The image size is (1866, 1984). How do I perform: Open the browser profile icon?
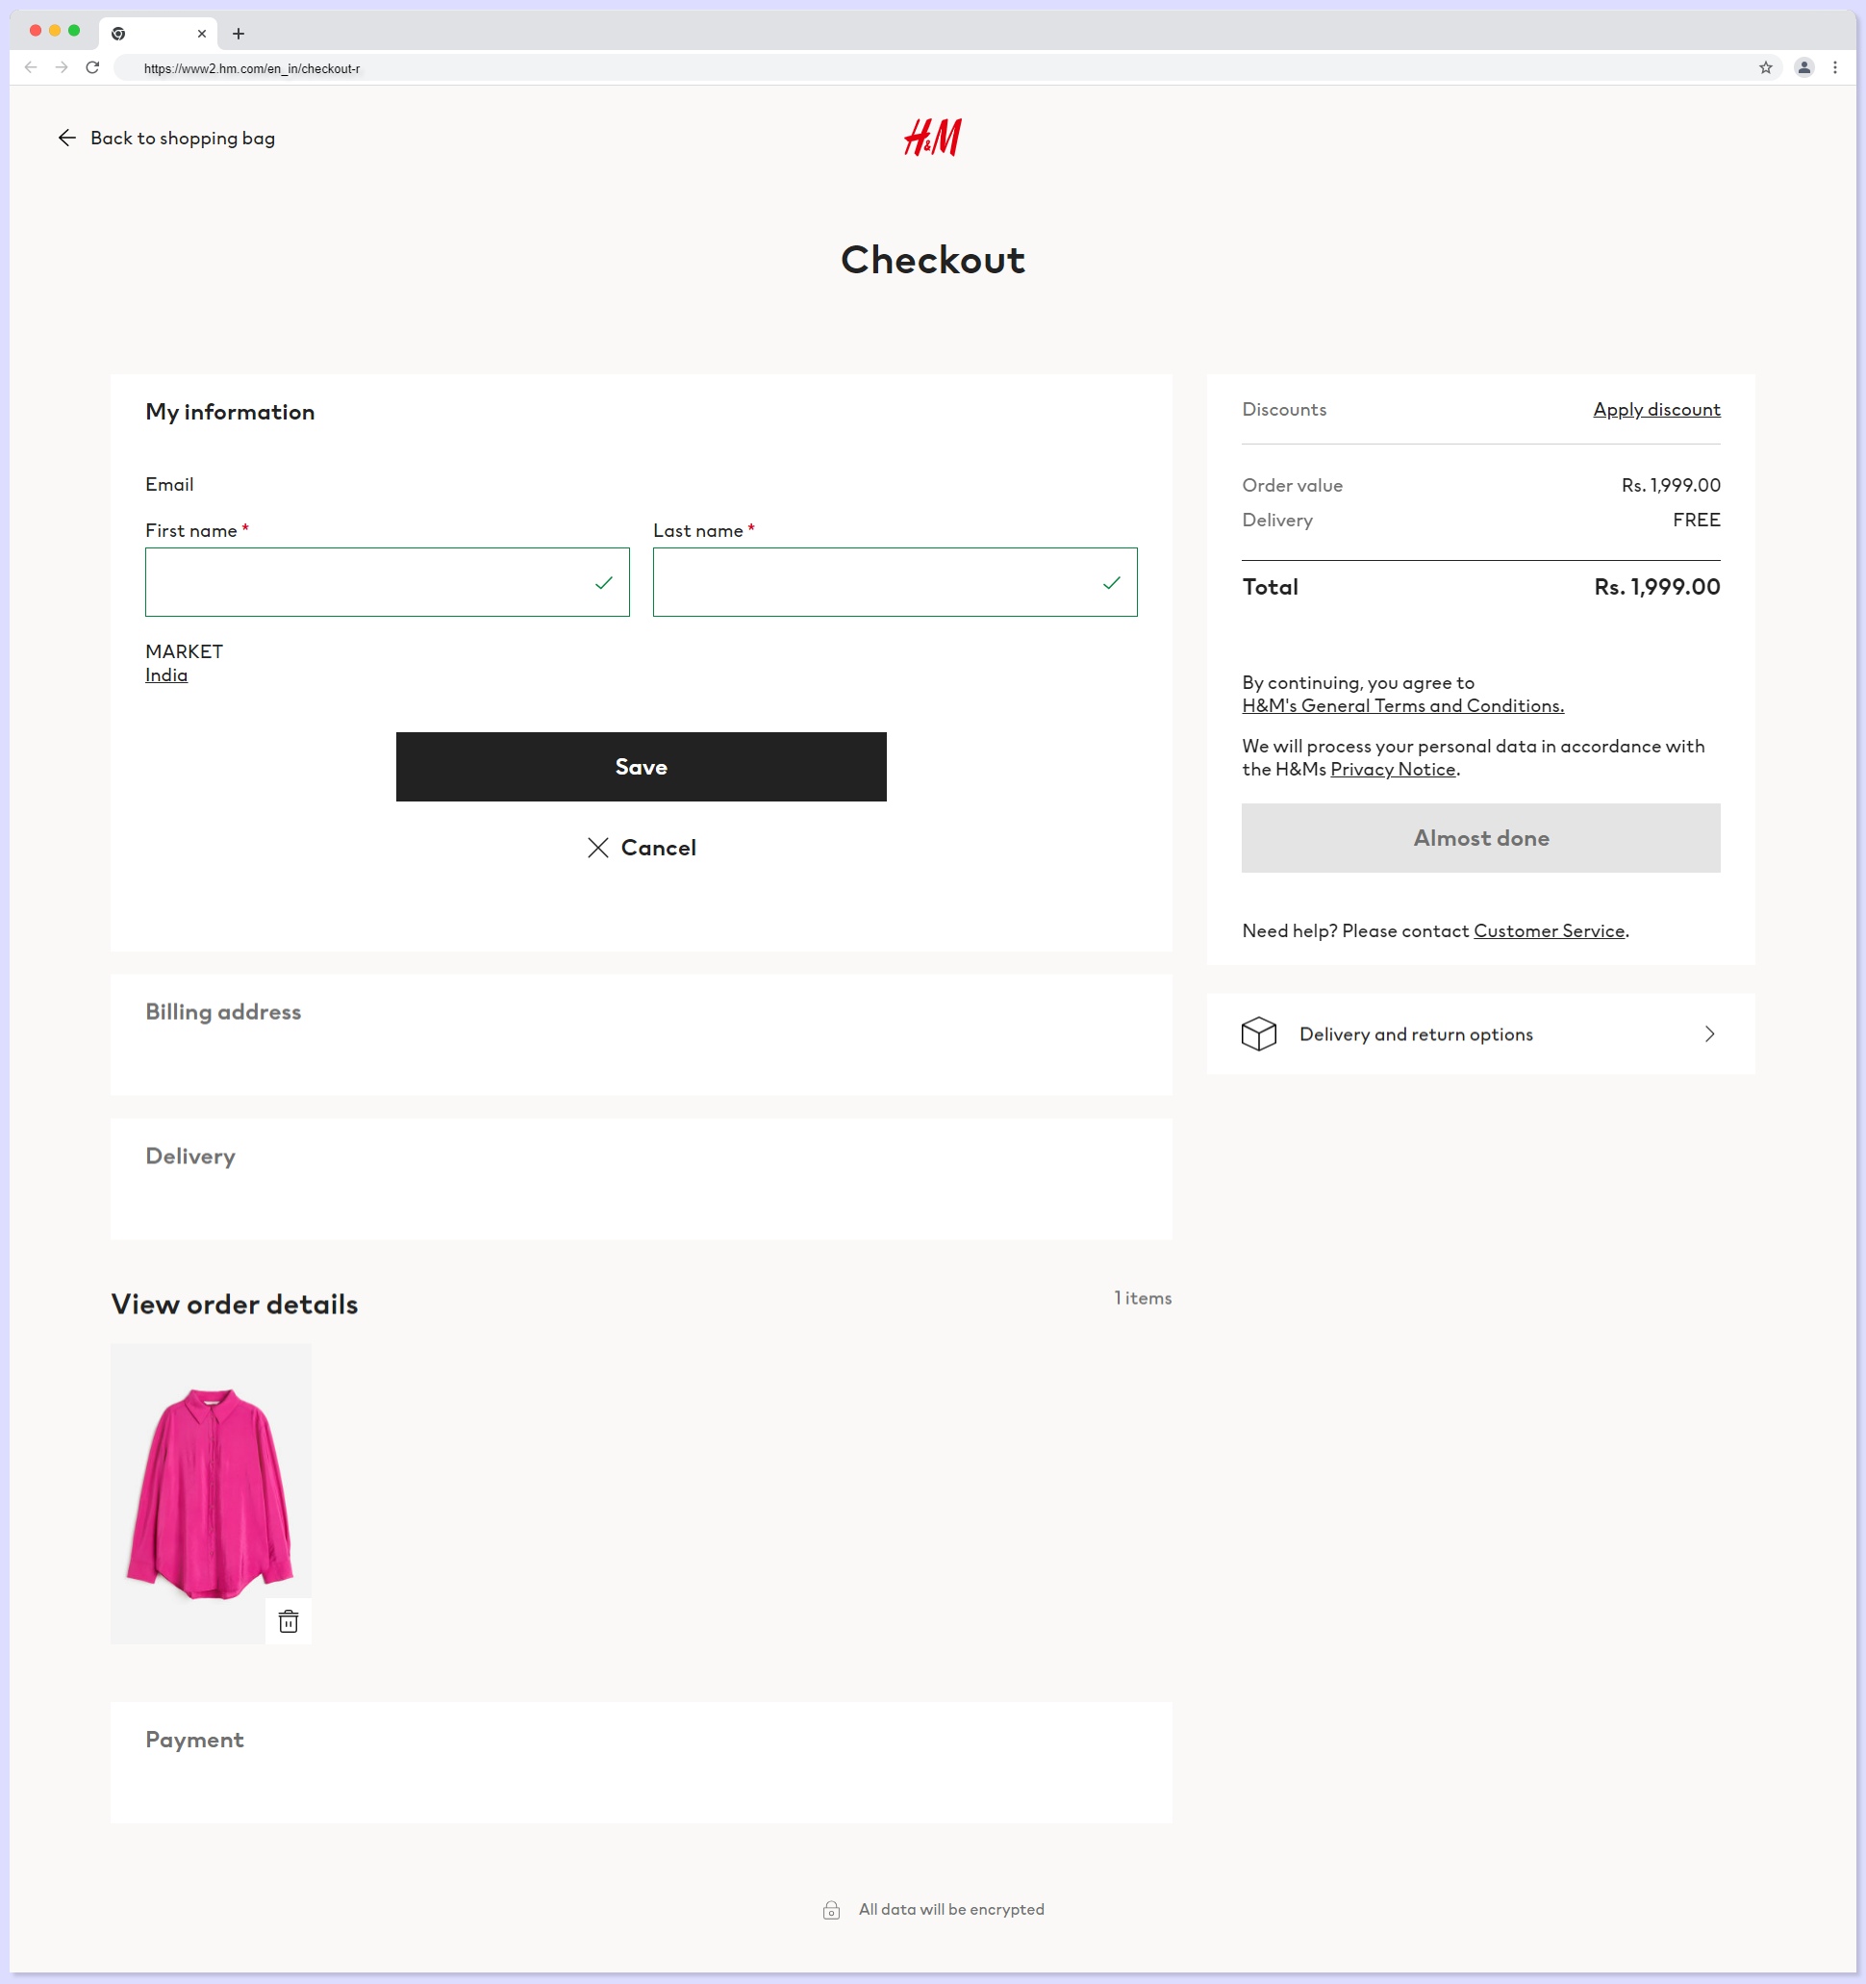[1803, 68]
